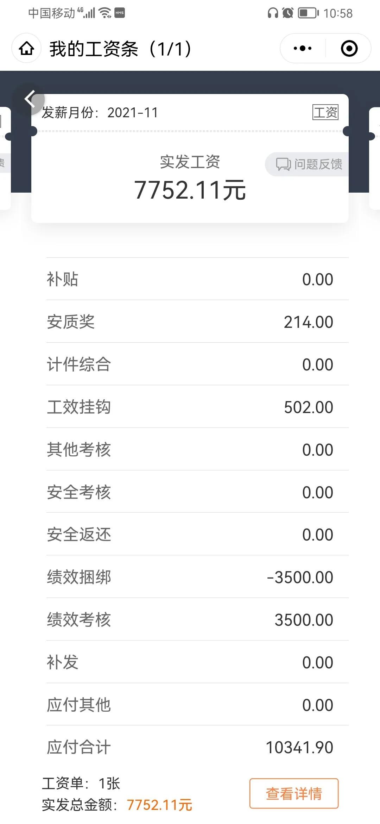Tap the battery icon in status bar
This screenshot has height=824, width=380.
tap(308, 13)
